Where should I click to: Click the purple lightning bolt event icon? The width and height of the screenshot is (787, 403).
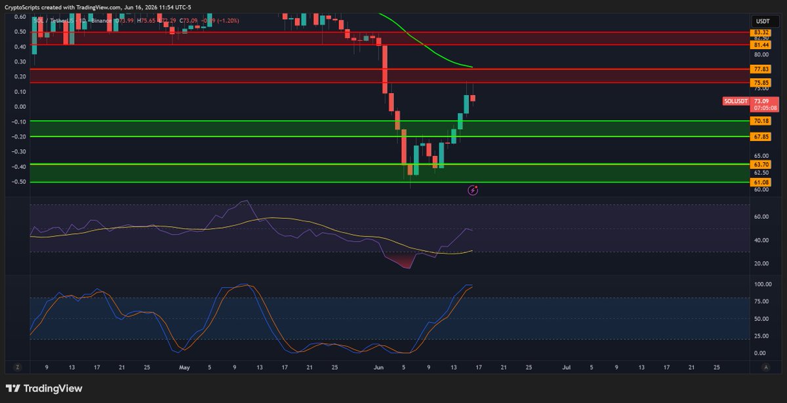point(472,190)
